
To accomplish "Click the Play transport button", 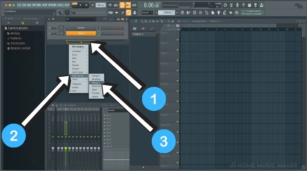I will [x=80, y=5].
